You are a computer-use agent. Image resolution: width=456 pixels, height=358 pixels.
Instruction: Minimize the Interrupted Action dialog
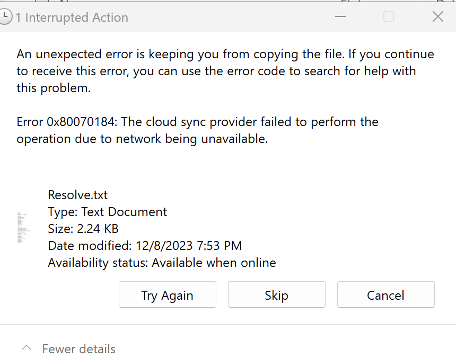340,17
